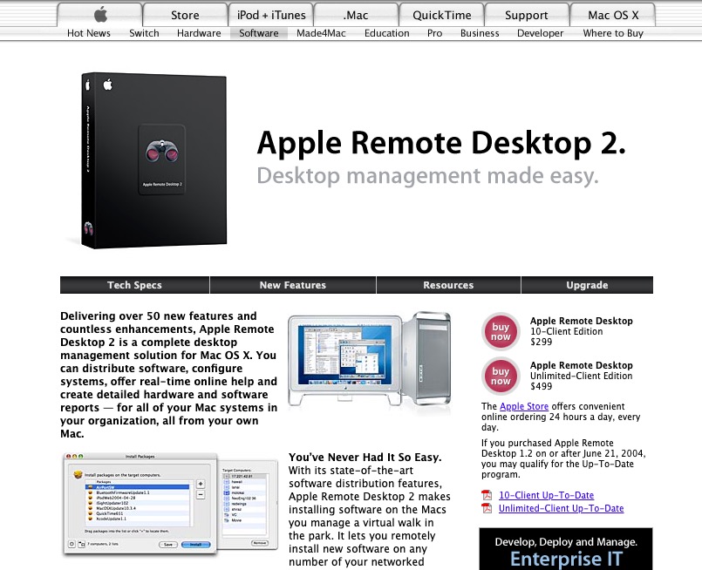Switch to the QuickTime tab
Screen dimensions: 702x570
(441, 15)
